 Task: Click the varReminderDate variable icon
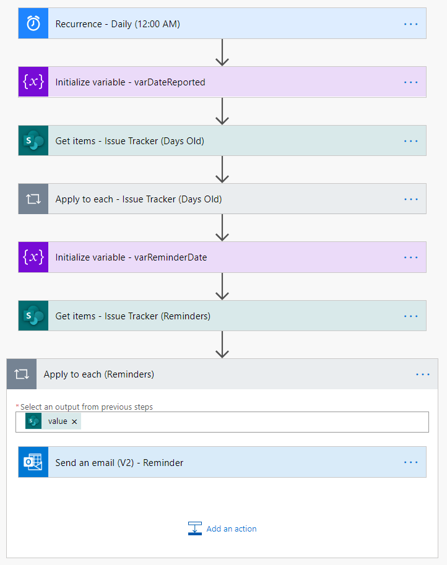coord(33,257)
